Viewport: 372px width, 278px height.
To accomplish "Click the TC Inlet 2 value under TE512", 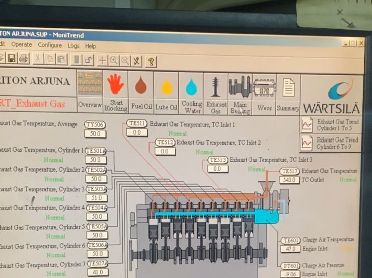I will pos(165,151).
